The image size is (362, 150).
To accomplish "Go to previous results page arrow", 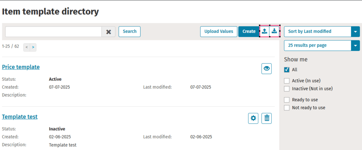I will click(x=26, y=47).
